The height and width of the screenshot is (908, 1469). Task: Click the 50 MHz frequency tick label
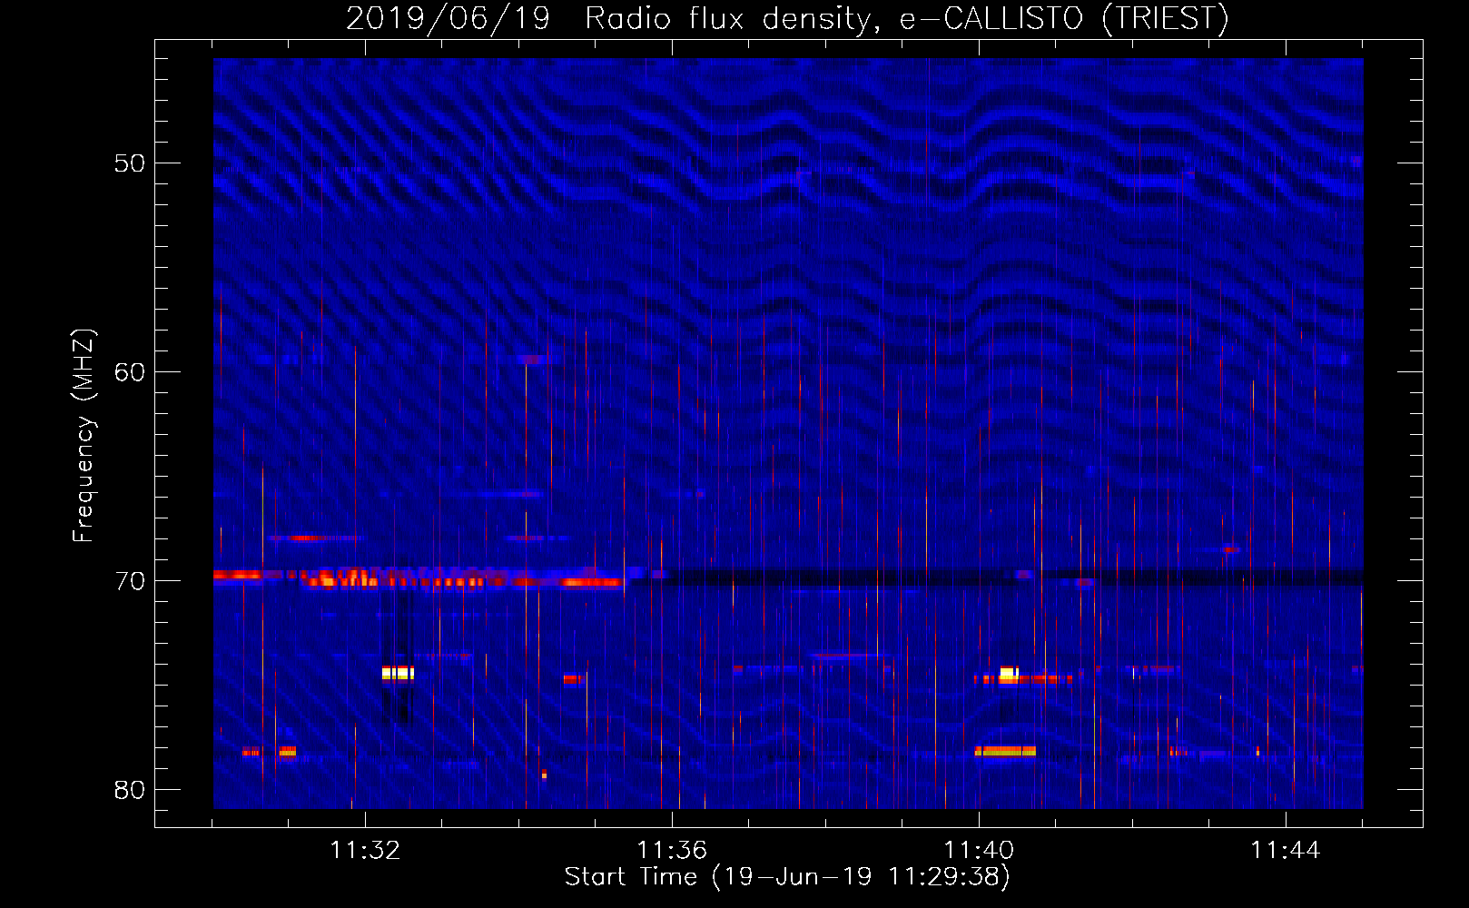pos(130,163)
